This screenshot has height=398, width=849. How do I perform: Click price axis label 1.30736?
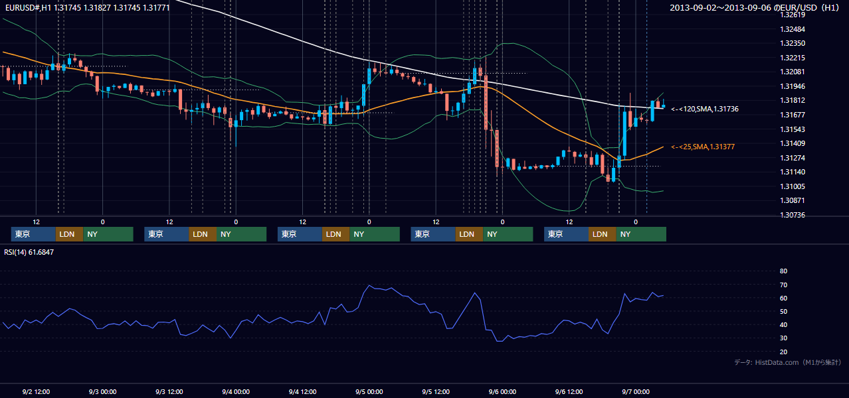[x=793, y=215]
